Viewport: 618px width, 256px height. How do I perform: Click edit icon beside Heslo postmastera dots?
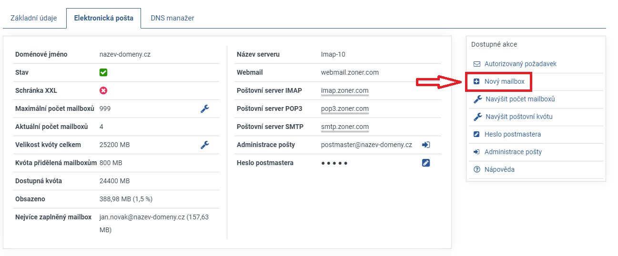(426, 163)
